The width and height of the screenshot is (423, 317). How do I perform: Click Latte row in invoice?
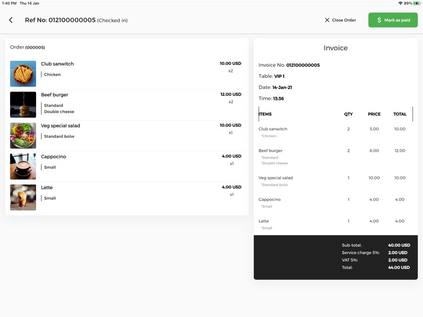[x=336, y=224]
